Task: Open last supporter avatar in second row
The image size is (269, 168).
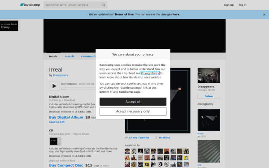Action: tap(186, 158)
